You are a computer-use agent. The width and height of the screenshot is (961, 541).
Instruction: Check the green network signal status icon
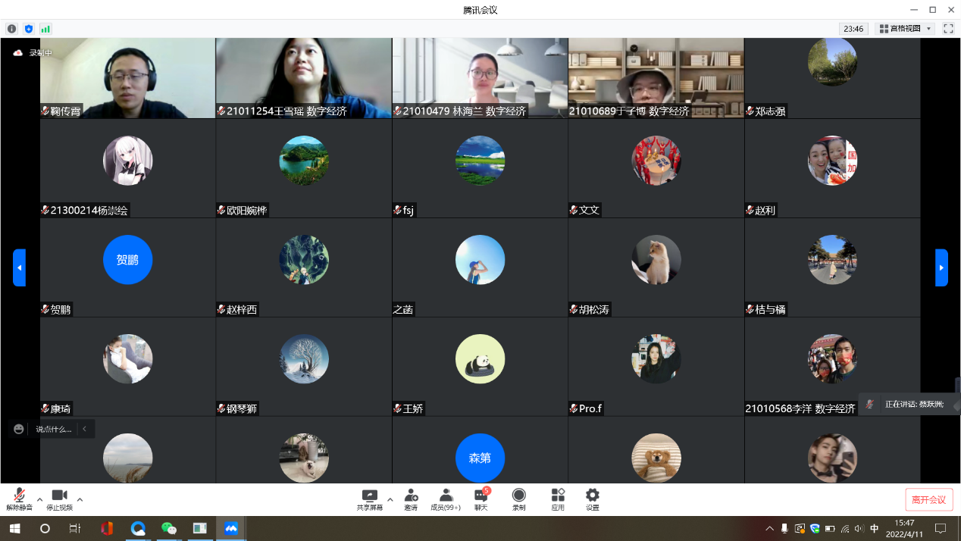(45, 29)
